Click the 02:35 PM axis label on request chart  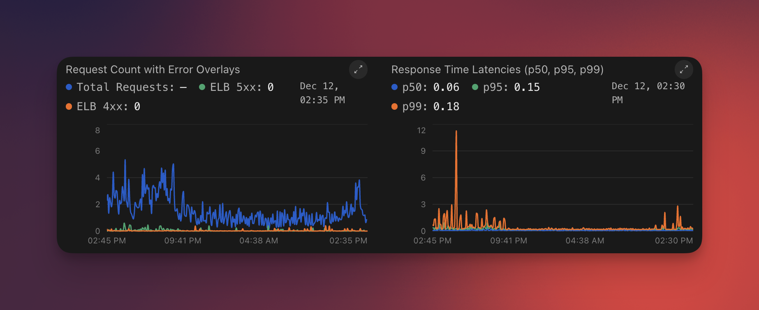pyautogui.click(x=348, y=241)
